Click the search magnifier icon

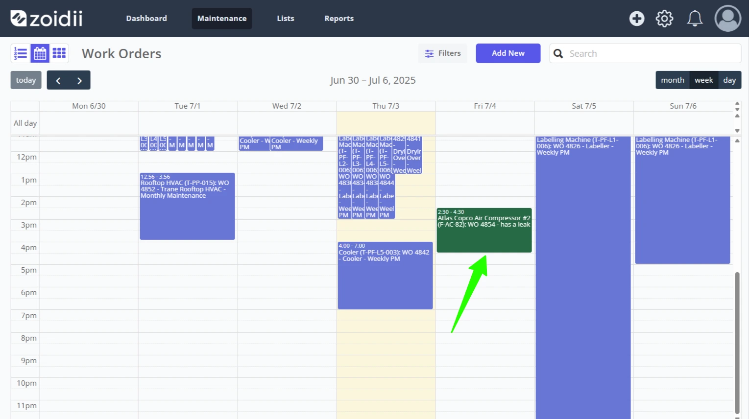pos(558,53)
